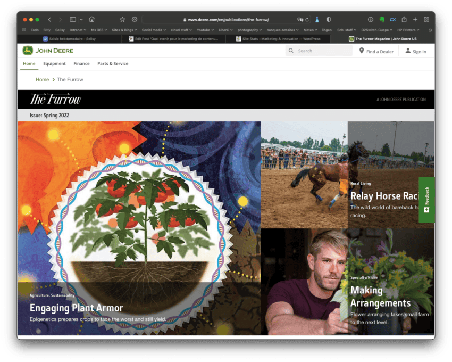
Task: Show the bookmarks grid icon in favorites bar
Action: point(24,30)
